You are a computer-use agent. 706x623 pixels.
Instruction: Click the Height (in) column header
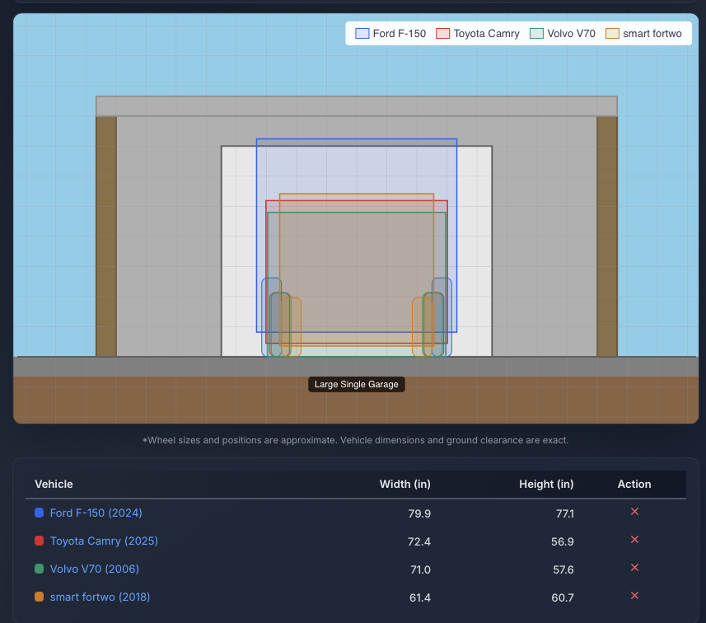tap(546, 484)
